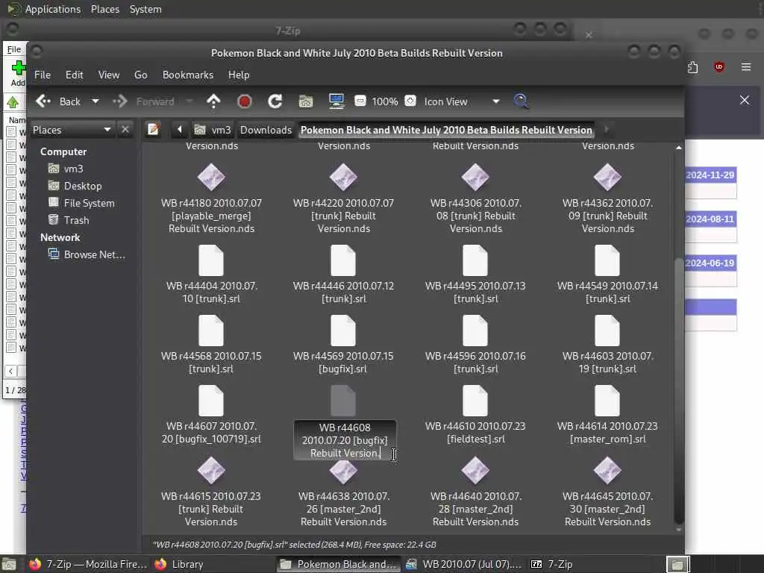Viewport: 764px width, 573px height.
Task: Open the Places sidebar selector dropdown
Action: (x=72, y=130)
